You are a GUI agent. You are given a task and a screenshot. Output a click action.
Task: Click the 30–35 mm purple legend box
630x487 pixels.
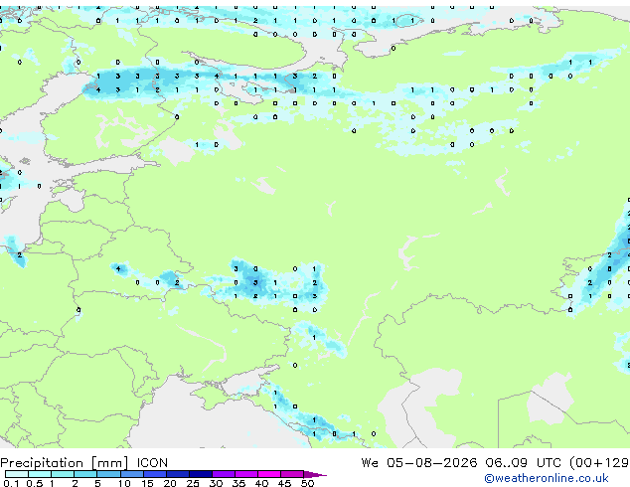coord(224,474)
